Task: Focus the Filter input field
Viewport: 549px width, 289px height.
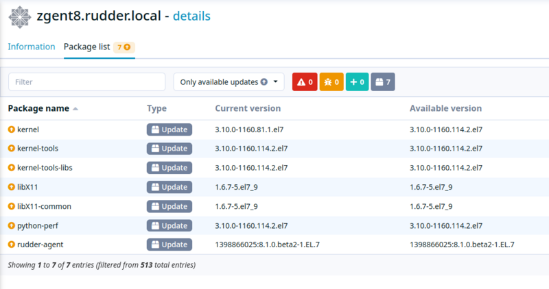Action: point(87,81)
